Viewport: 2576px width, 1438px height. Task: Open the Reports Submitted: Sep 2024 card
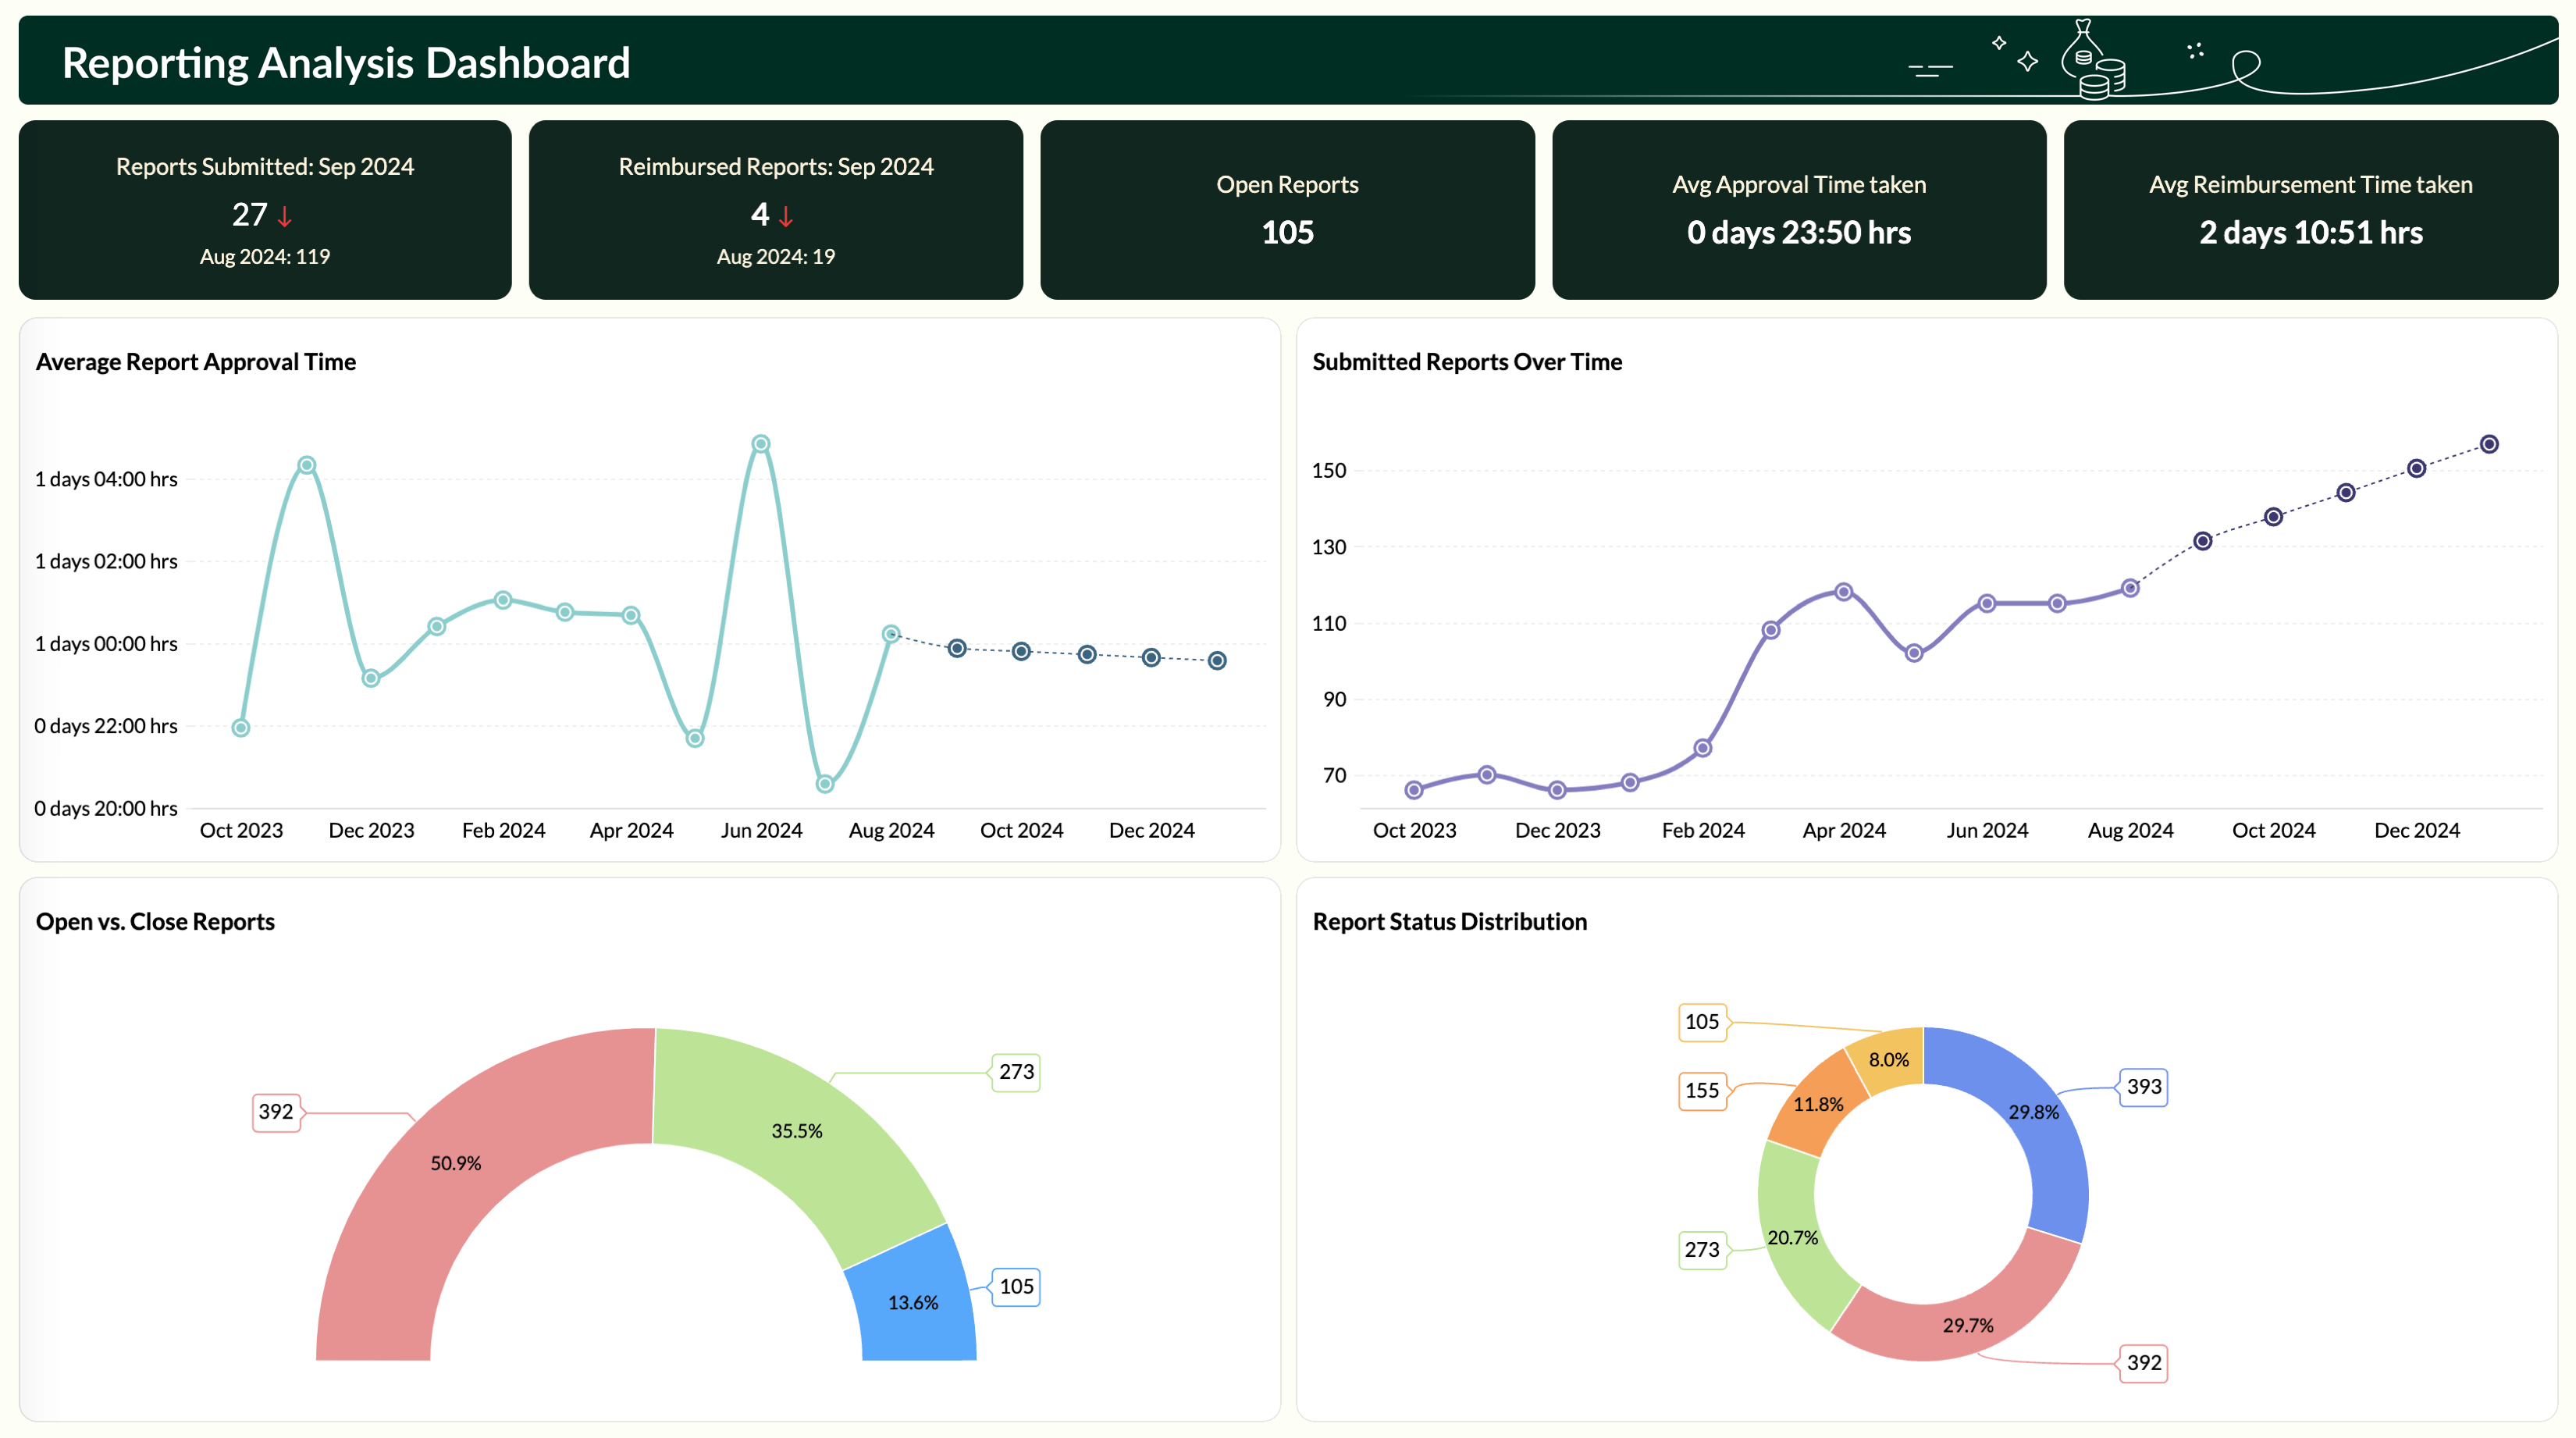[x=265, y=210]
